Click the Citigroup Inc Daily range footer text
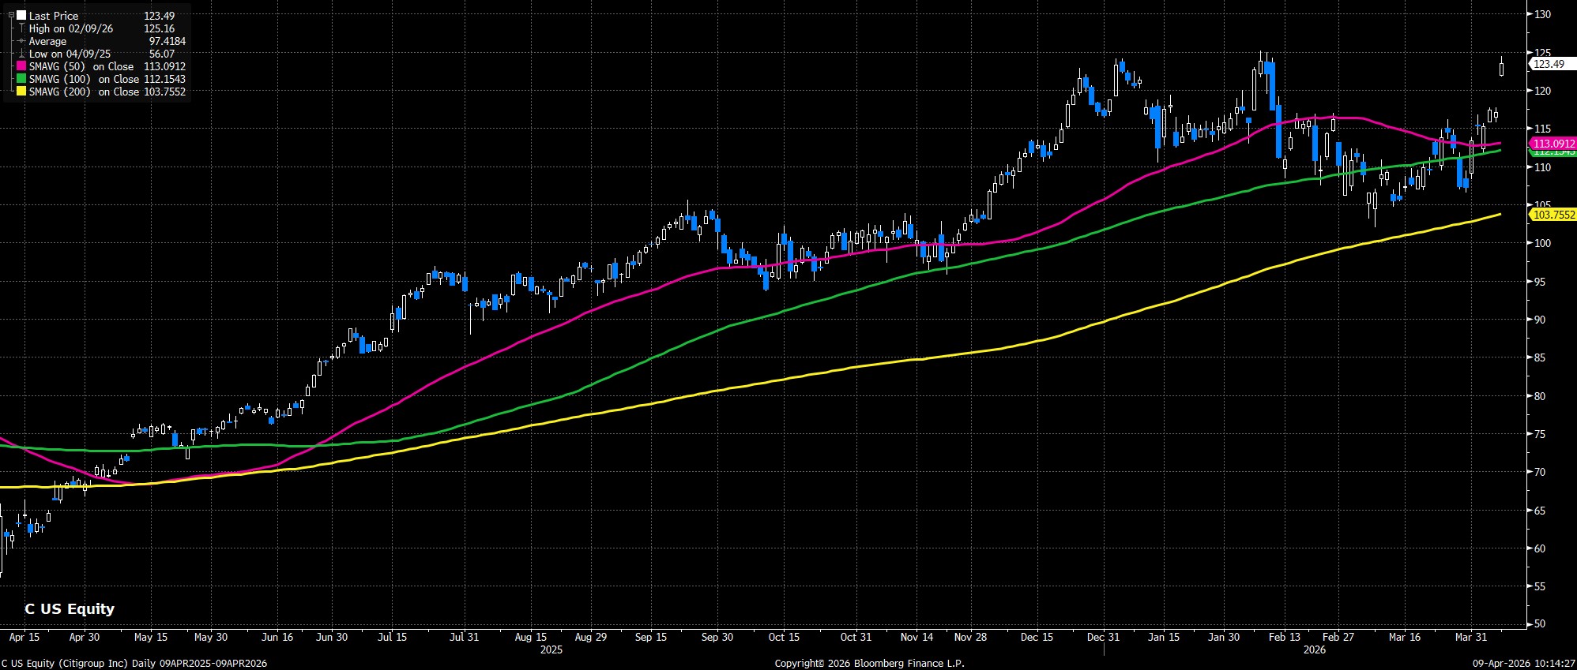Viewport: 1577px width, 670px height. [x=134, y=664]
